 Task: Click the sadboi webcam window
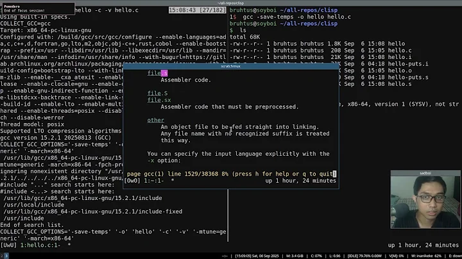[425, 199]
